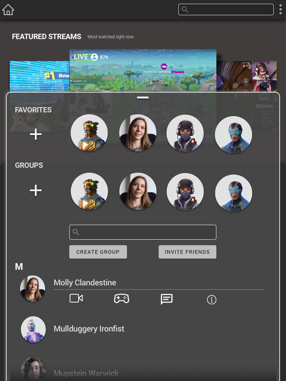Select headset masked avatar in Groups
Screen dimensions: 286x381
click(185, 192)
